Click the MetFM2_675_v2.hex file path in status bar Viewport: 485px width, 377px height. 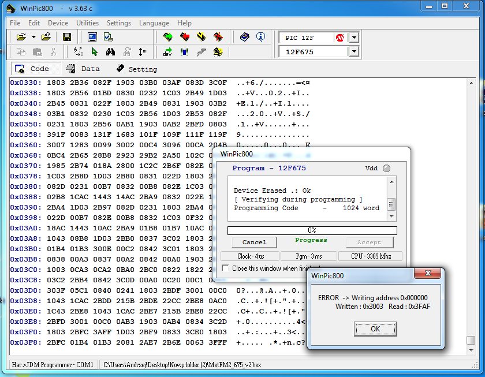(182, 365)
